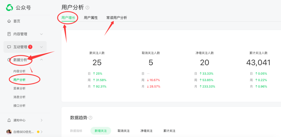Go to 内容分析 in sidebar

(x=20, y=71)
